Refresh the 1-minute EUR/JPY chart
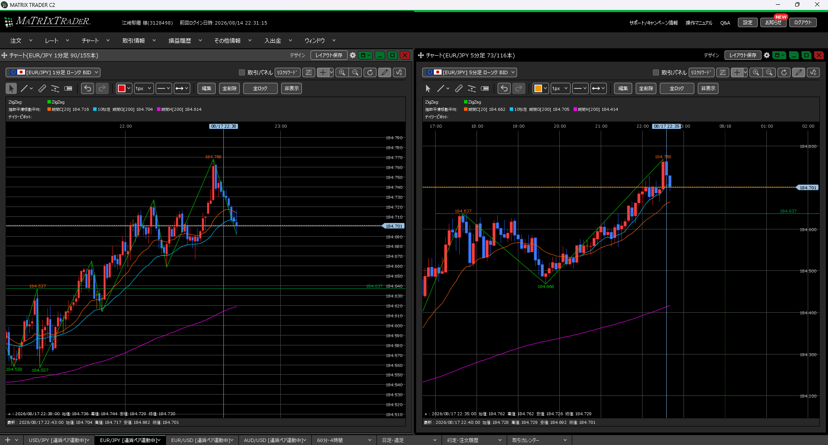Screen dimensions: 828x445 [x=370, y=72]
